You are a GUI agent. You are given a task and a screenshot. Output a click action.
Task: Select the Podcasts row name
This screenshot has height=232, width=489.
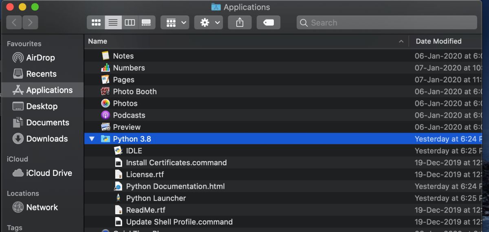[x=129, y=115]
